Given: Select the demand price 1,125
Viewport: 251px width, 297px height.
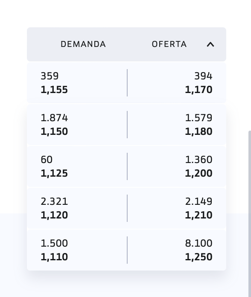Looking at the screenshot, I should 54,173.
